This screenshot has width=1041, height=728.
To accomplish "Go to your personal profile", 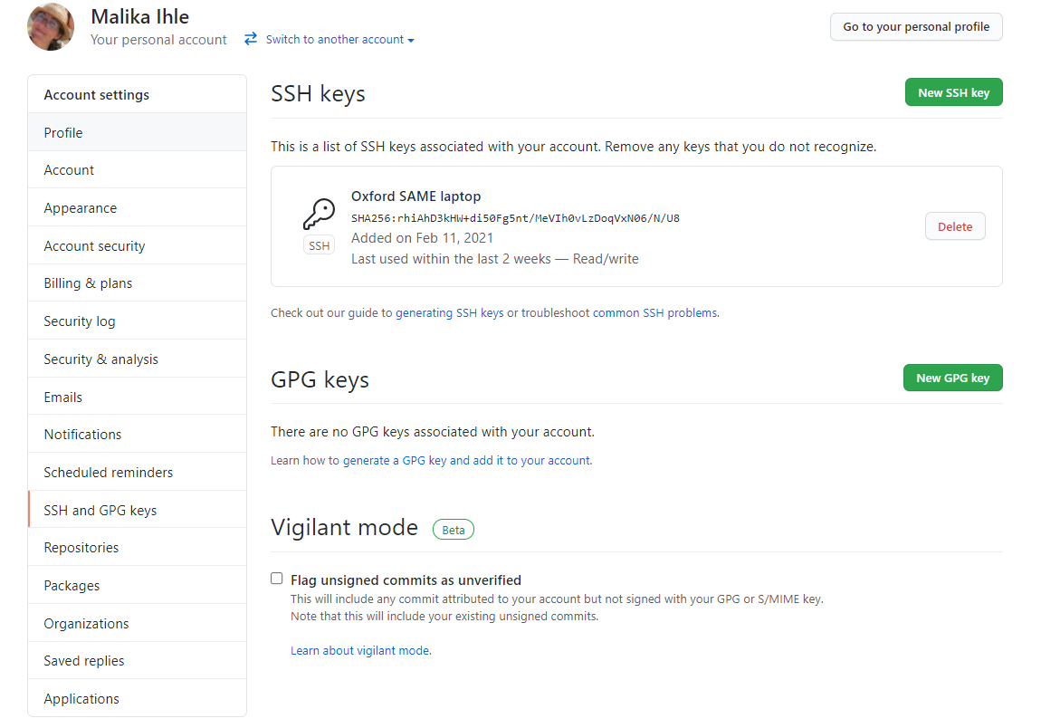I will [915, 26].
